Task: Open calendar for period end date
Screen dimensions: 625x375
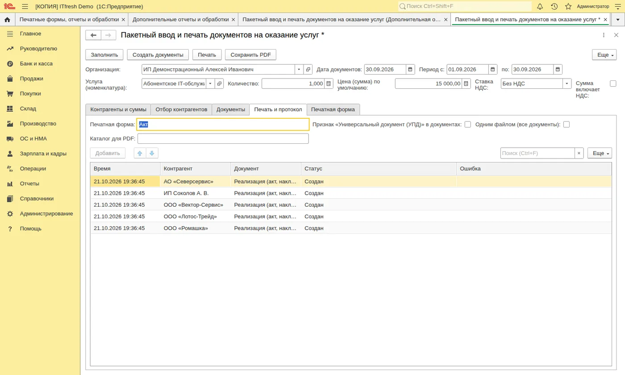Action: (558, 70)
